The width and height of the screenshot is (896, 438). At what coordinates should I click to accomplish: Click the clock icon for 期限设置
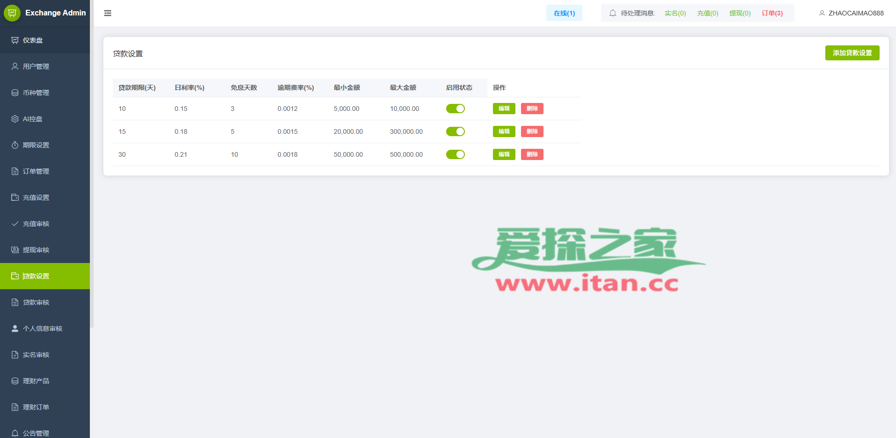point(15,145)
